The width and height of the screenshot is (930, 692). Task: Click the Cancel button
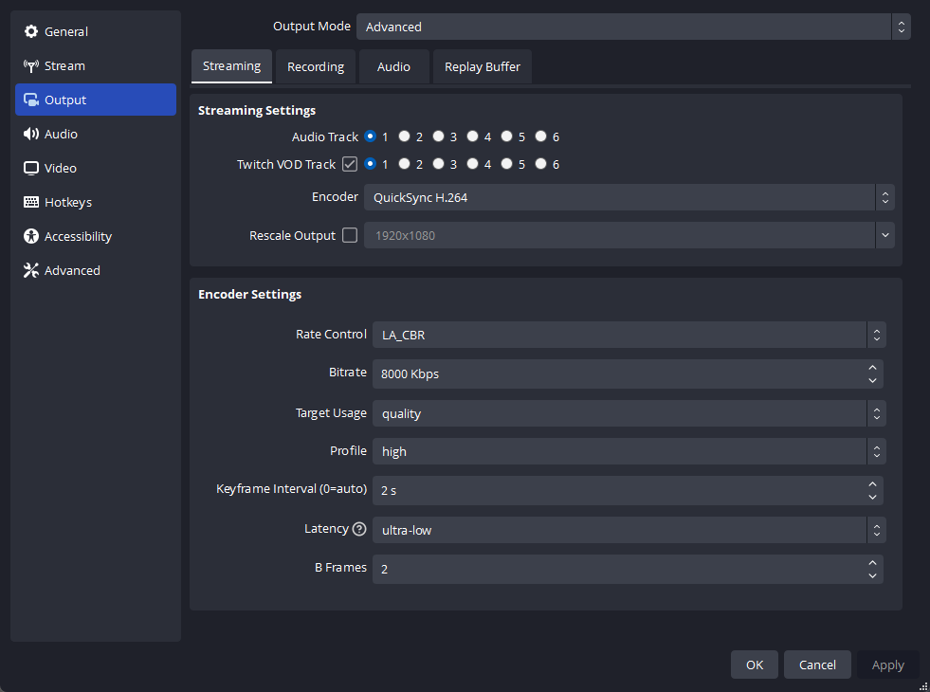(817, 665)
